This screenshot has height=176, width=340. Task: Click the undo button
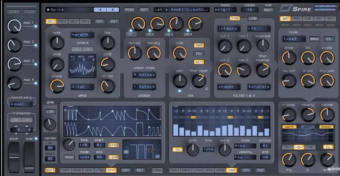pos(13,12)
